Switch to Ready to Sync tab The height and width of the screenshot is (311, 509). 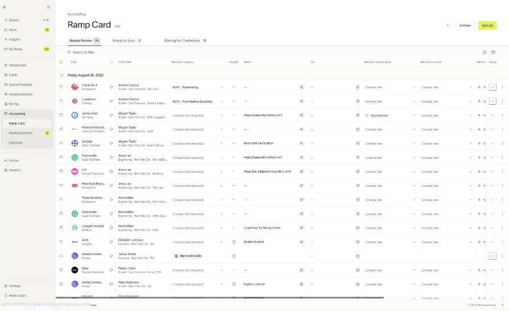click(127, 40)
